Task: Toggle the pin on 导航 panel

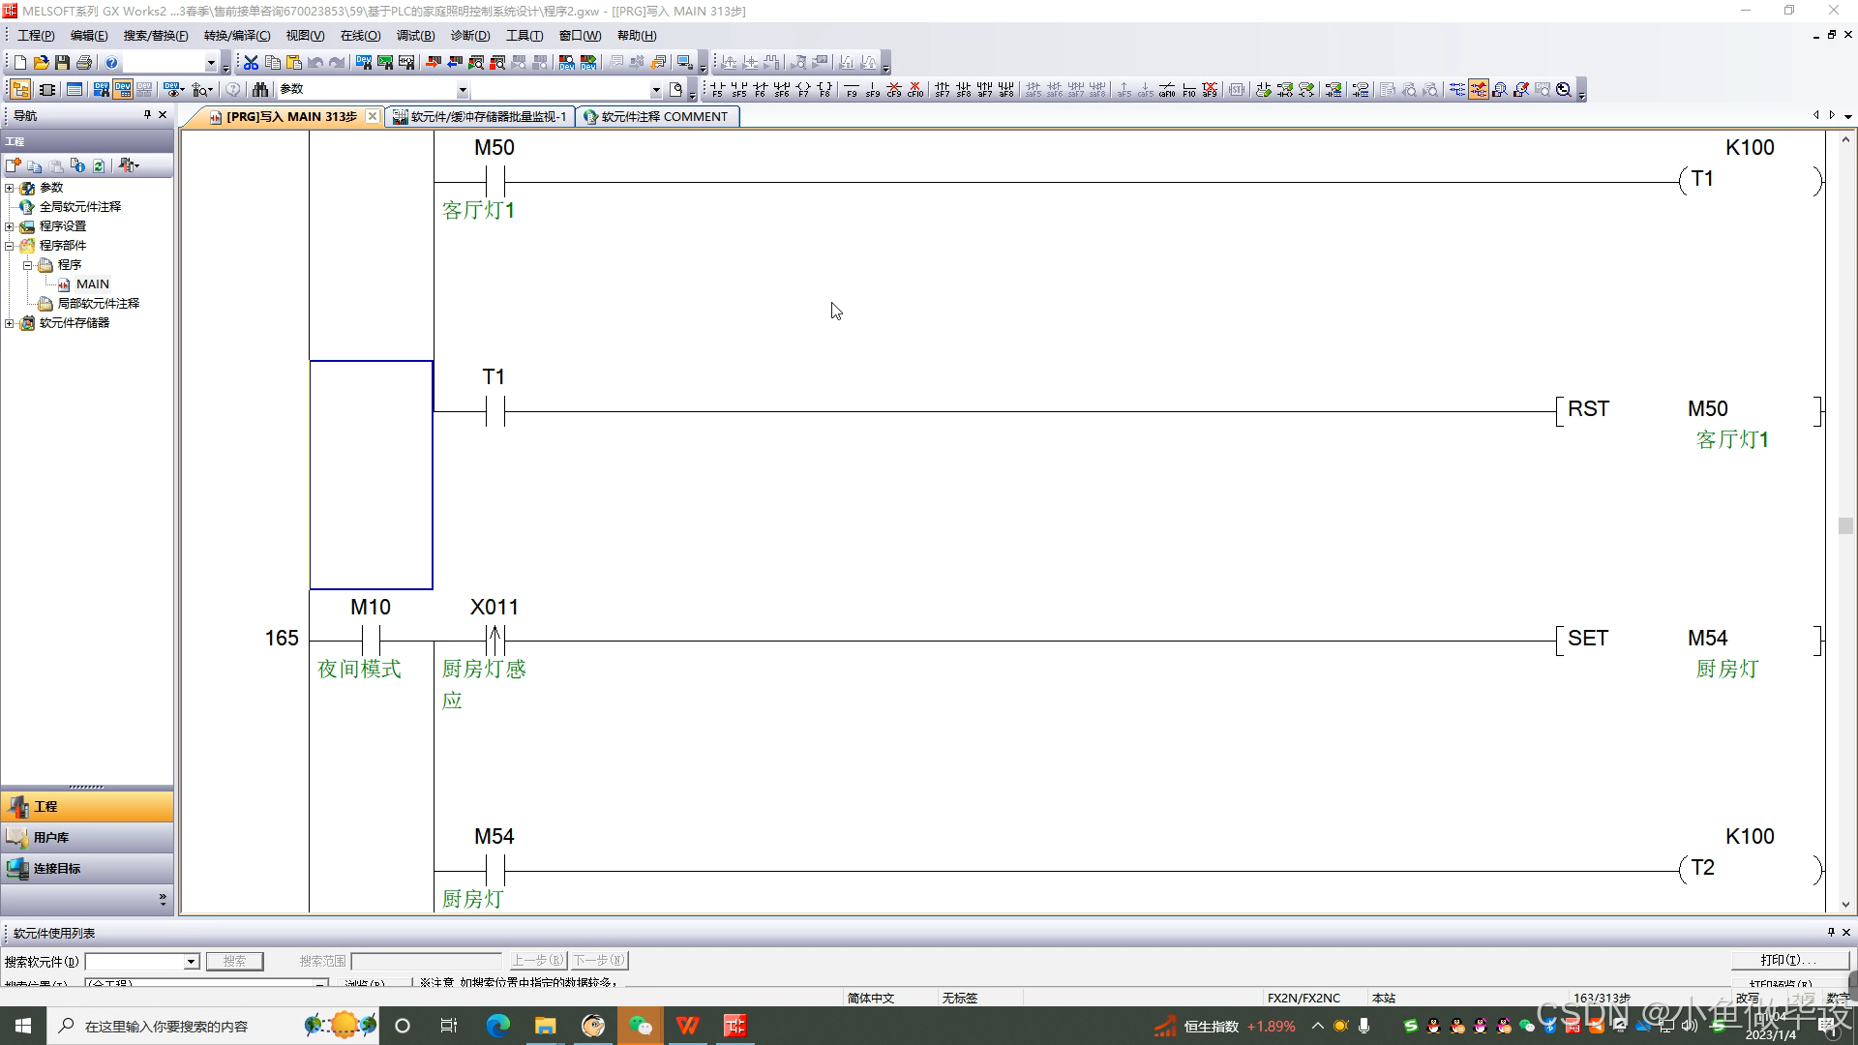Action: coord(147,115)
